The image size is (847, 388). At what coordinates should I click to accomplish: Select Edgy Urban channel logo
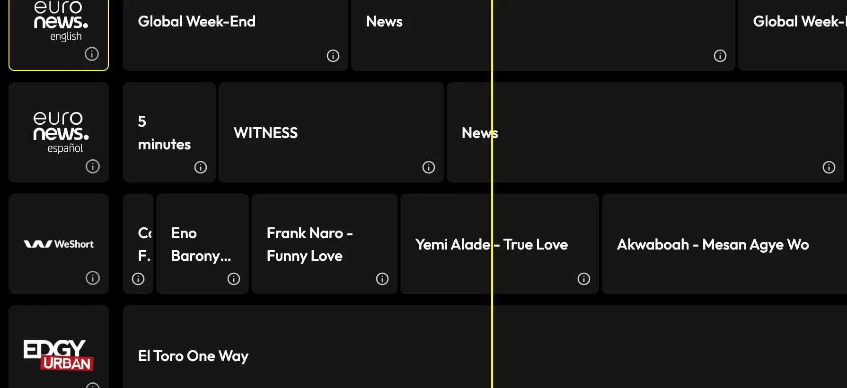58,355
